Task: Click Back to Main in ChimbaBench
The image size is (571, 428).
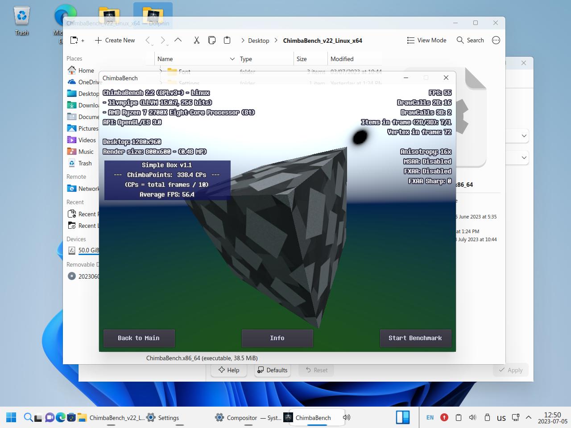Action: coord(139,338)
